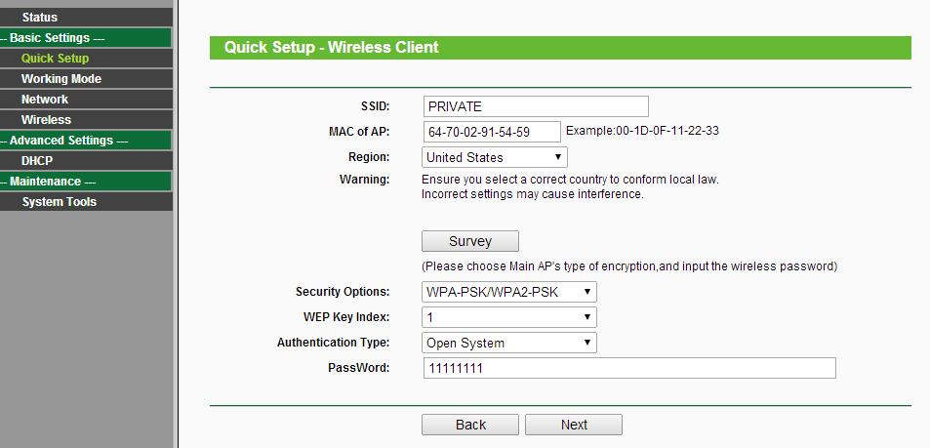Screen dimensions: 930x448
Task: Click the MAC of AP text field
Action: (492, 132)
